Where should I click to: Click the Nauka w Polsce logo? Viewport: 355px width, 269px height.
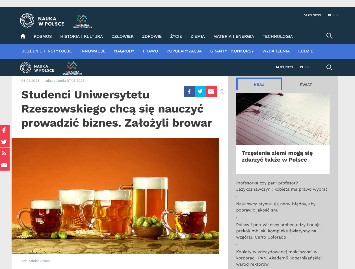click(x=42, y=21)
